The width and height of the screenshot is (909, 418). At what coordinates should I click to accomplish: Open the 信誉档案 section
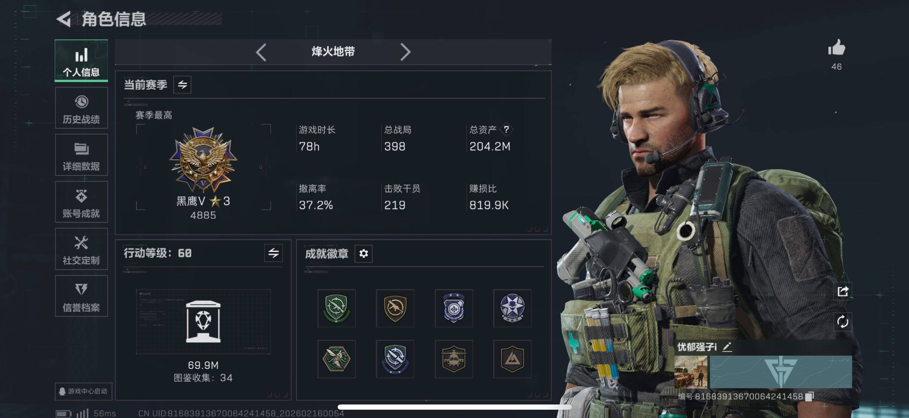click(x=81, y=296)
